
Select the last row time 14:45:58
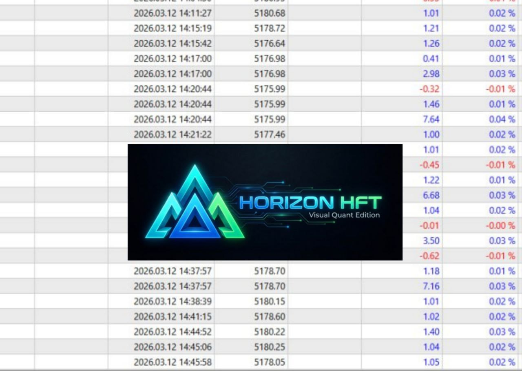173,362
